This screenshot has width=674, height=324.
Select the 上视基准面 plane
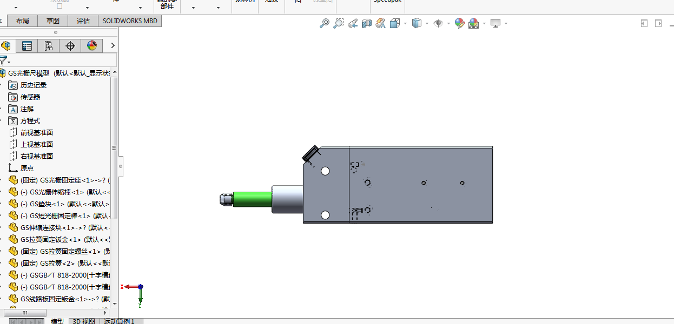pos(37,145)
